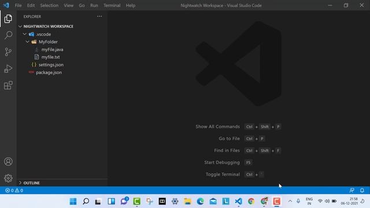Open myfile.txt in explorer

(50, 57)
